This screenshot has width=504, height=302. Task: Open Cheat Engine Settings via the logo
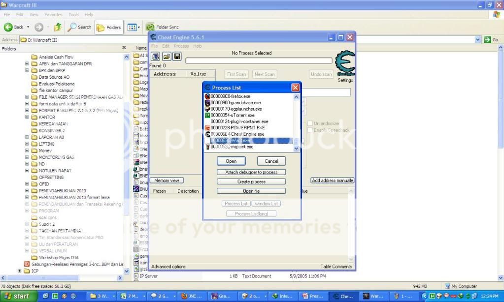pyautogui.click(x=344, y=64)
